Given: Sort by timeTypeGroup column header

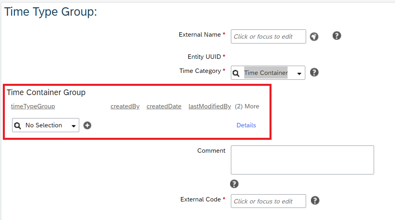Looking at the screenshot, I should click(x=33, y=106).
